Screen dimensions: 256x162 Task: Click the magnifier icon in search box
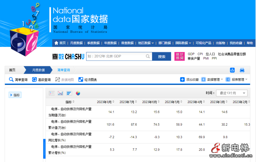(x=148, y=56)
